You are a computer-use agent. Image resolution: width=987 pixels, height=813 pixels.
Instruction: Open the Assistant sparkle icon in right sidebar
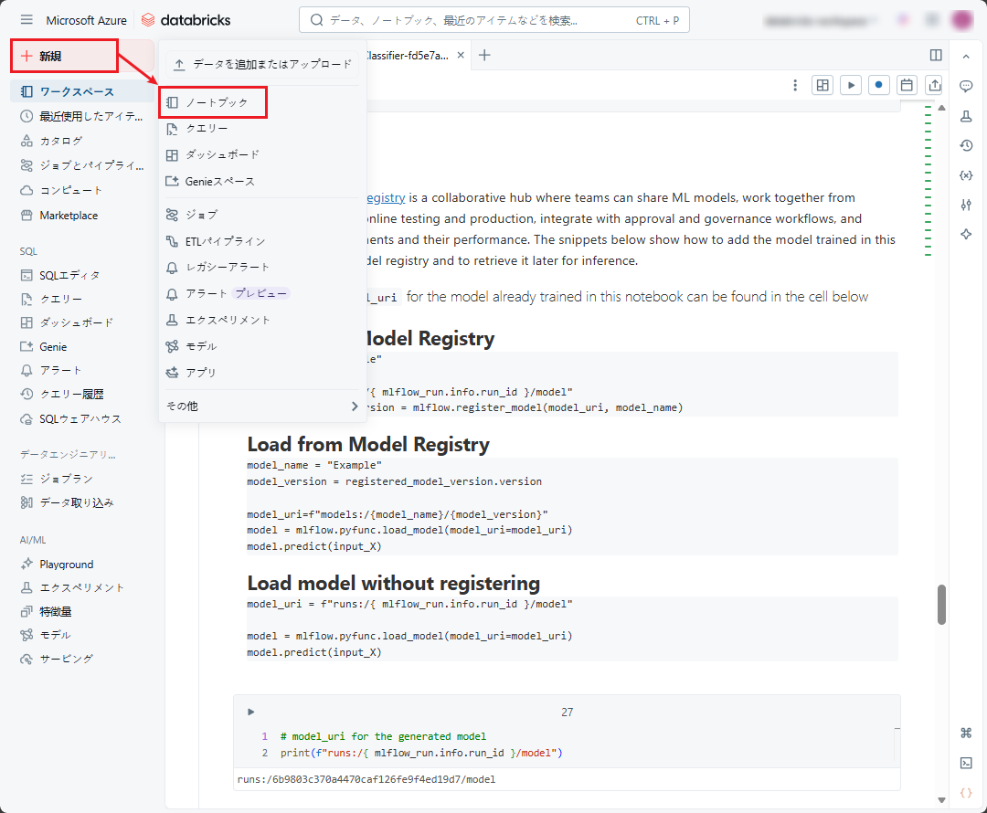tap(966, 235)
